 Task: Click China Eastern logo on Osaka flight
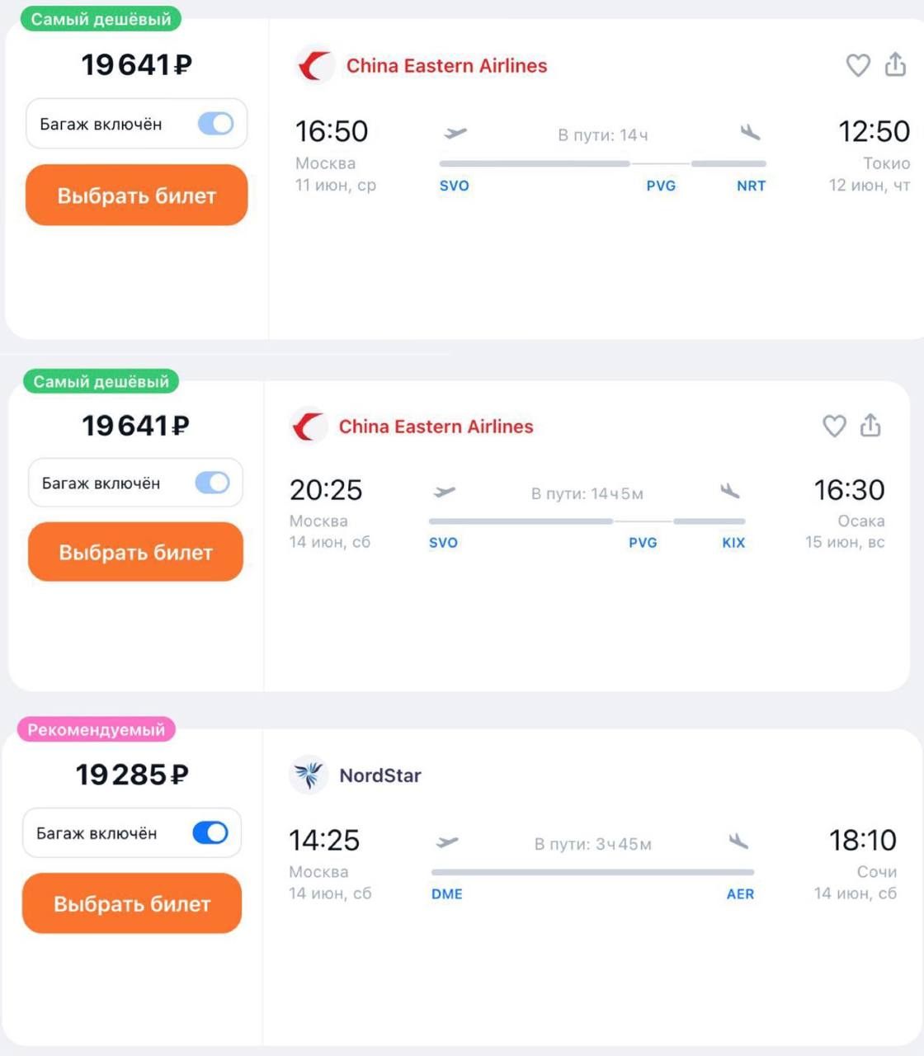point(308,427)
